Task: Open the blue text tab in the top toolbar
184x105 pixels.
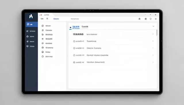Action: tap(56, 19)
